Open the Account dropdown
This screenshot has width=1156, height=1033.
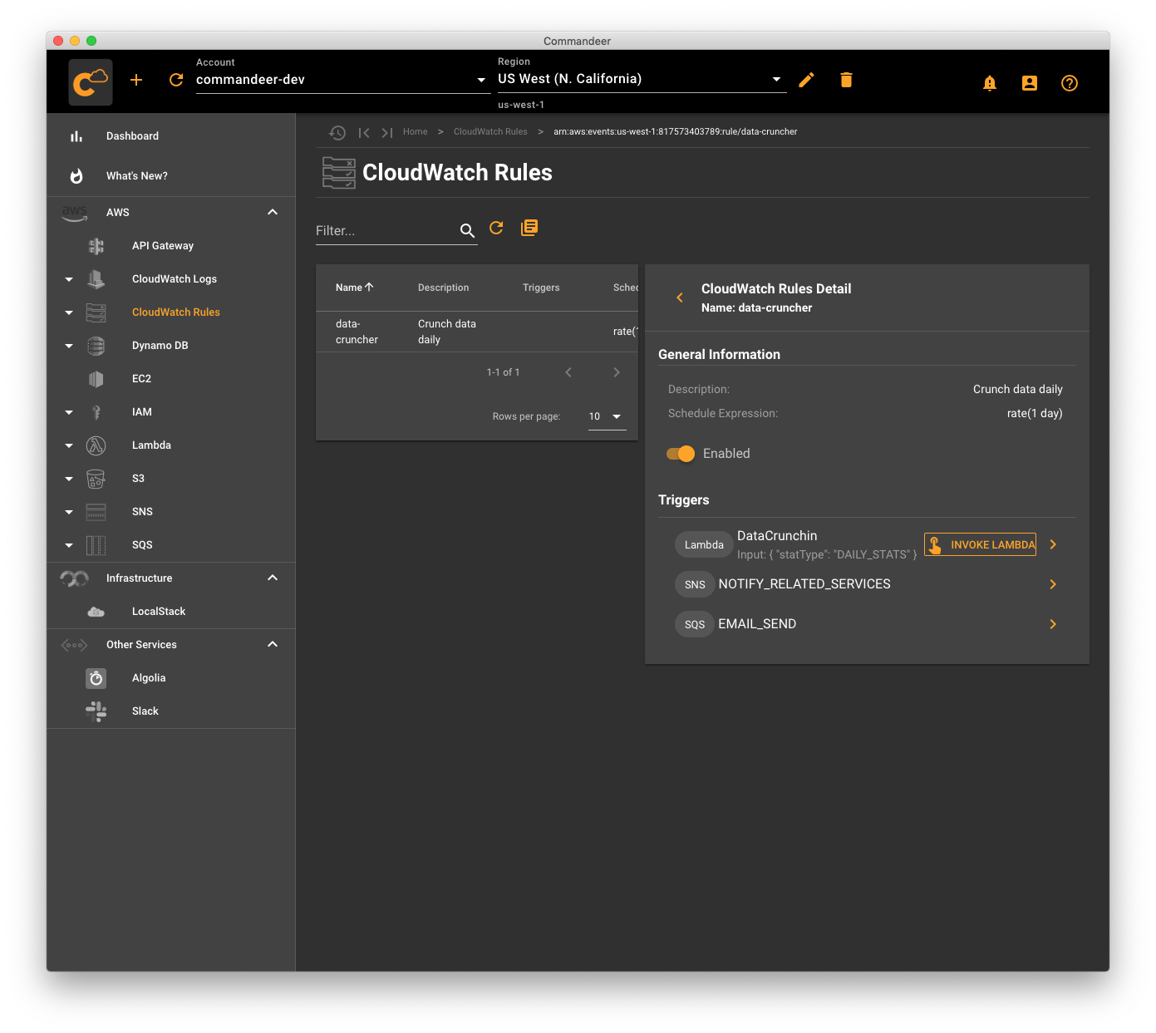point(342,80)
